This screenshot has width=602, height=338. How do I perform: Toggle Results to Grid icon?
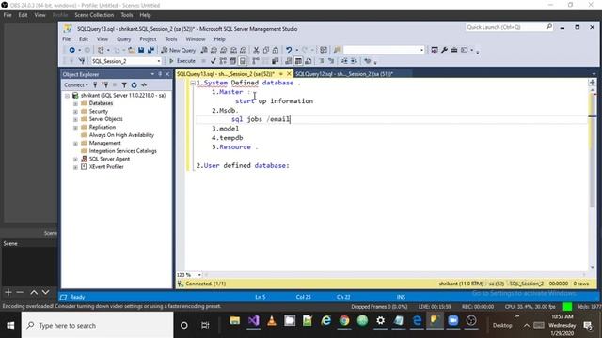pos(298,61)
